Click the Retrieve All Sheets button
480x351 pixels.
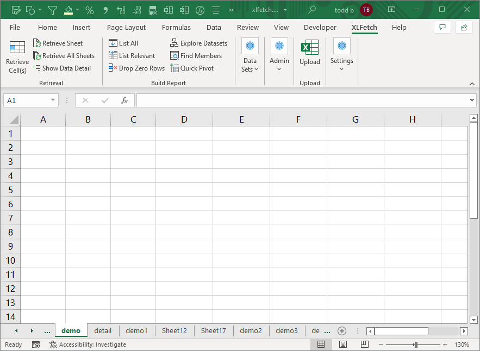tap(64, 56)
